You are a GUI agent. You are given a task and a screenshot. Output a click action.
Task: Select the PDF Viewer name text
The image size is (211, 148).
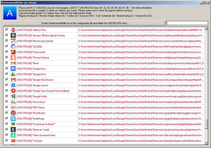(31, 107)
